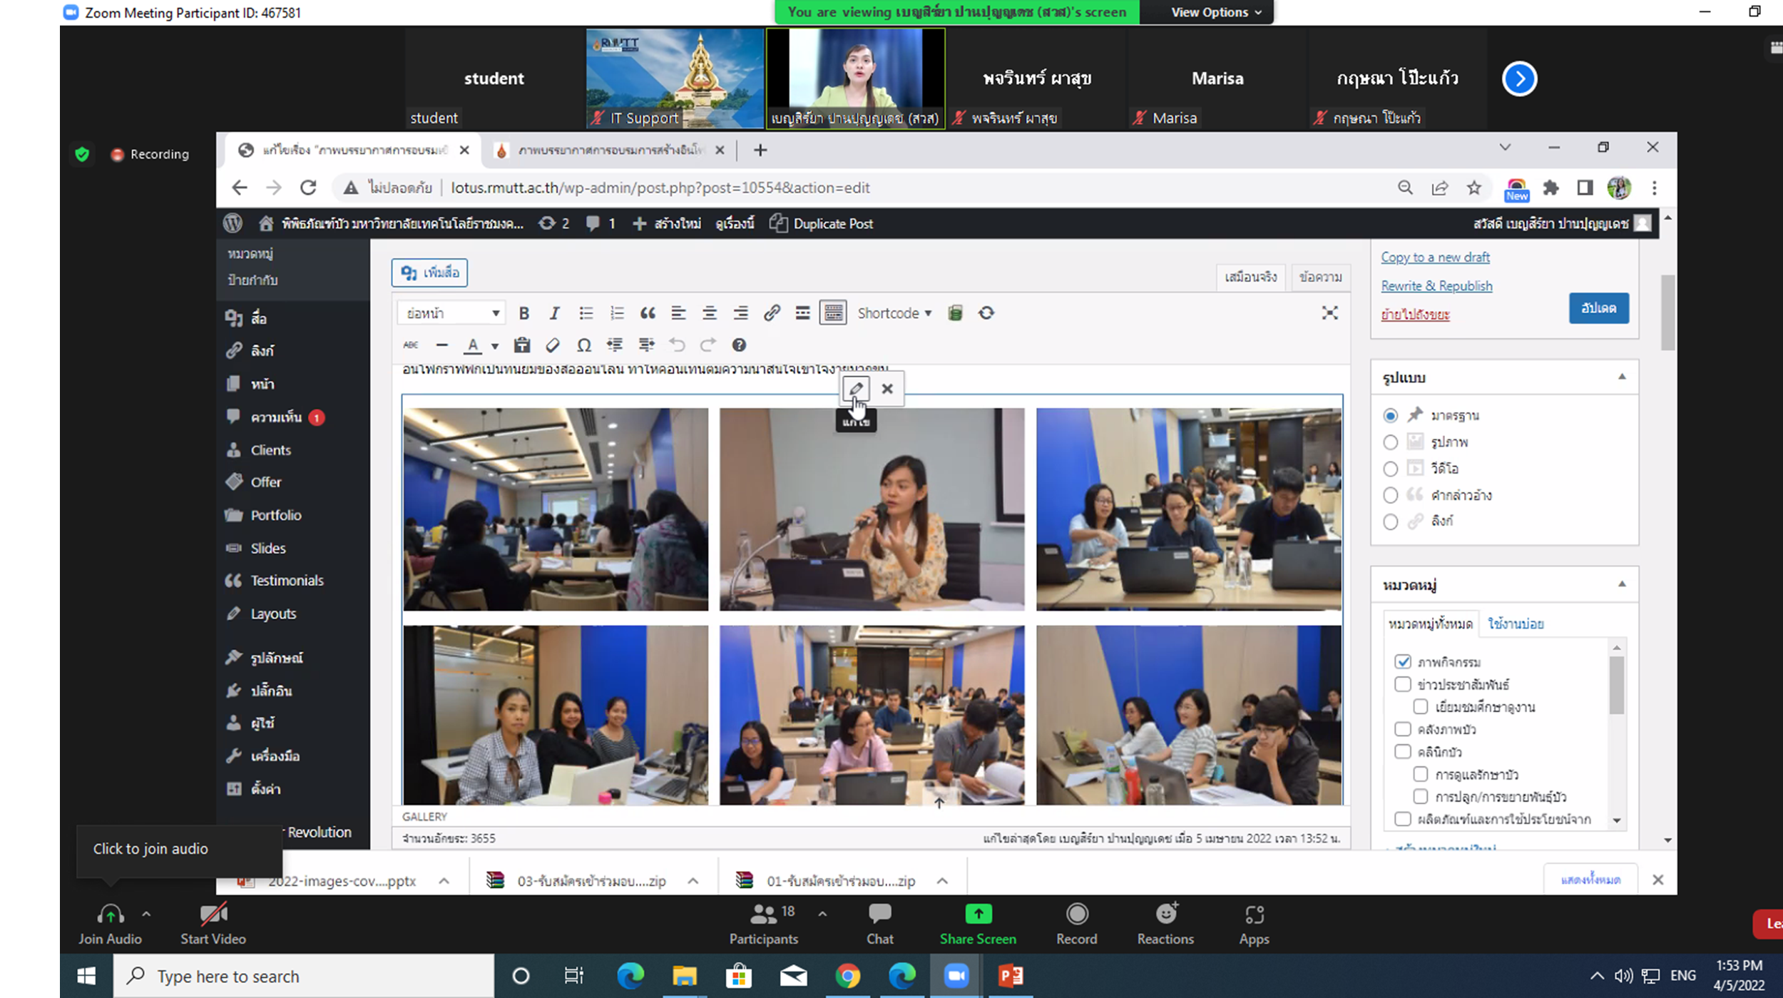Screen dimensions: 1783x998
Task: Remove the gallery with X icon
Action: coord(887,389)
